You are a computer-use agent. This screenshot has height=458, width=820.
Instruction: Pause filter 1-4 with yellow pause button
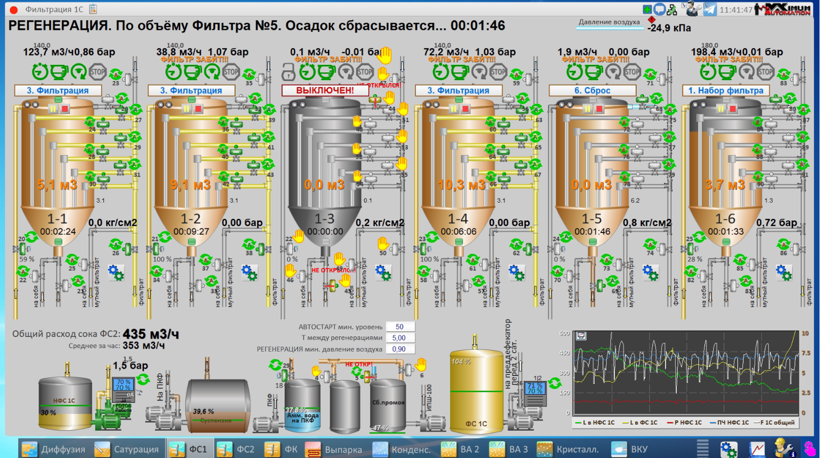coord(453,109)
